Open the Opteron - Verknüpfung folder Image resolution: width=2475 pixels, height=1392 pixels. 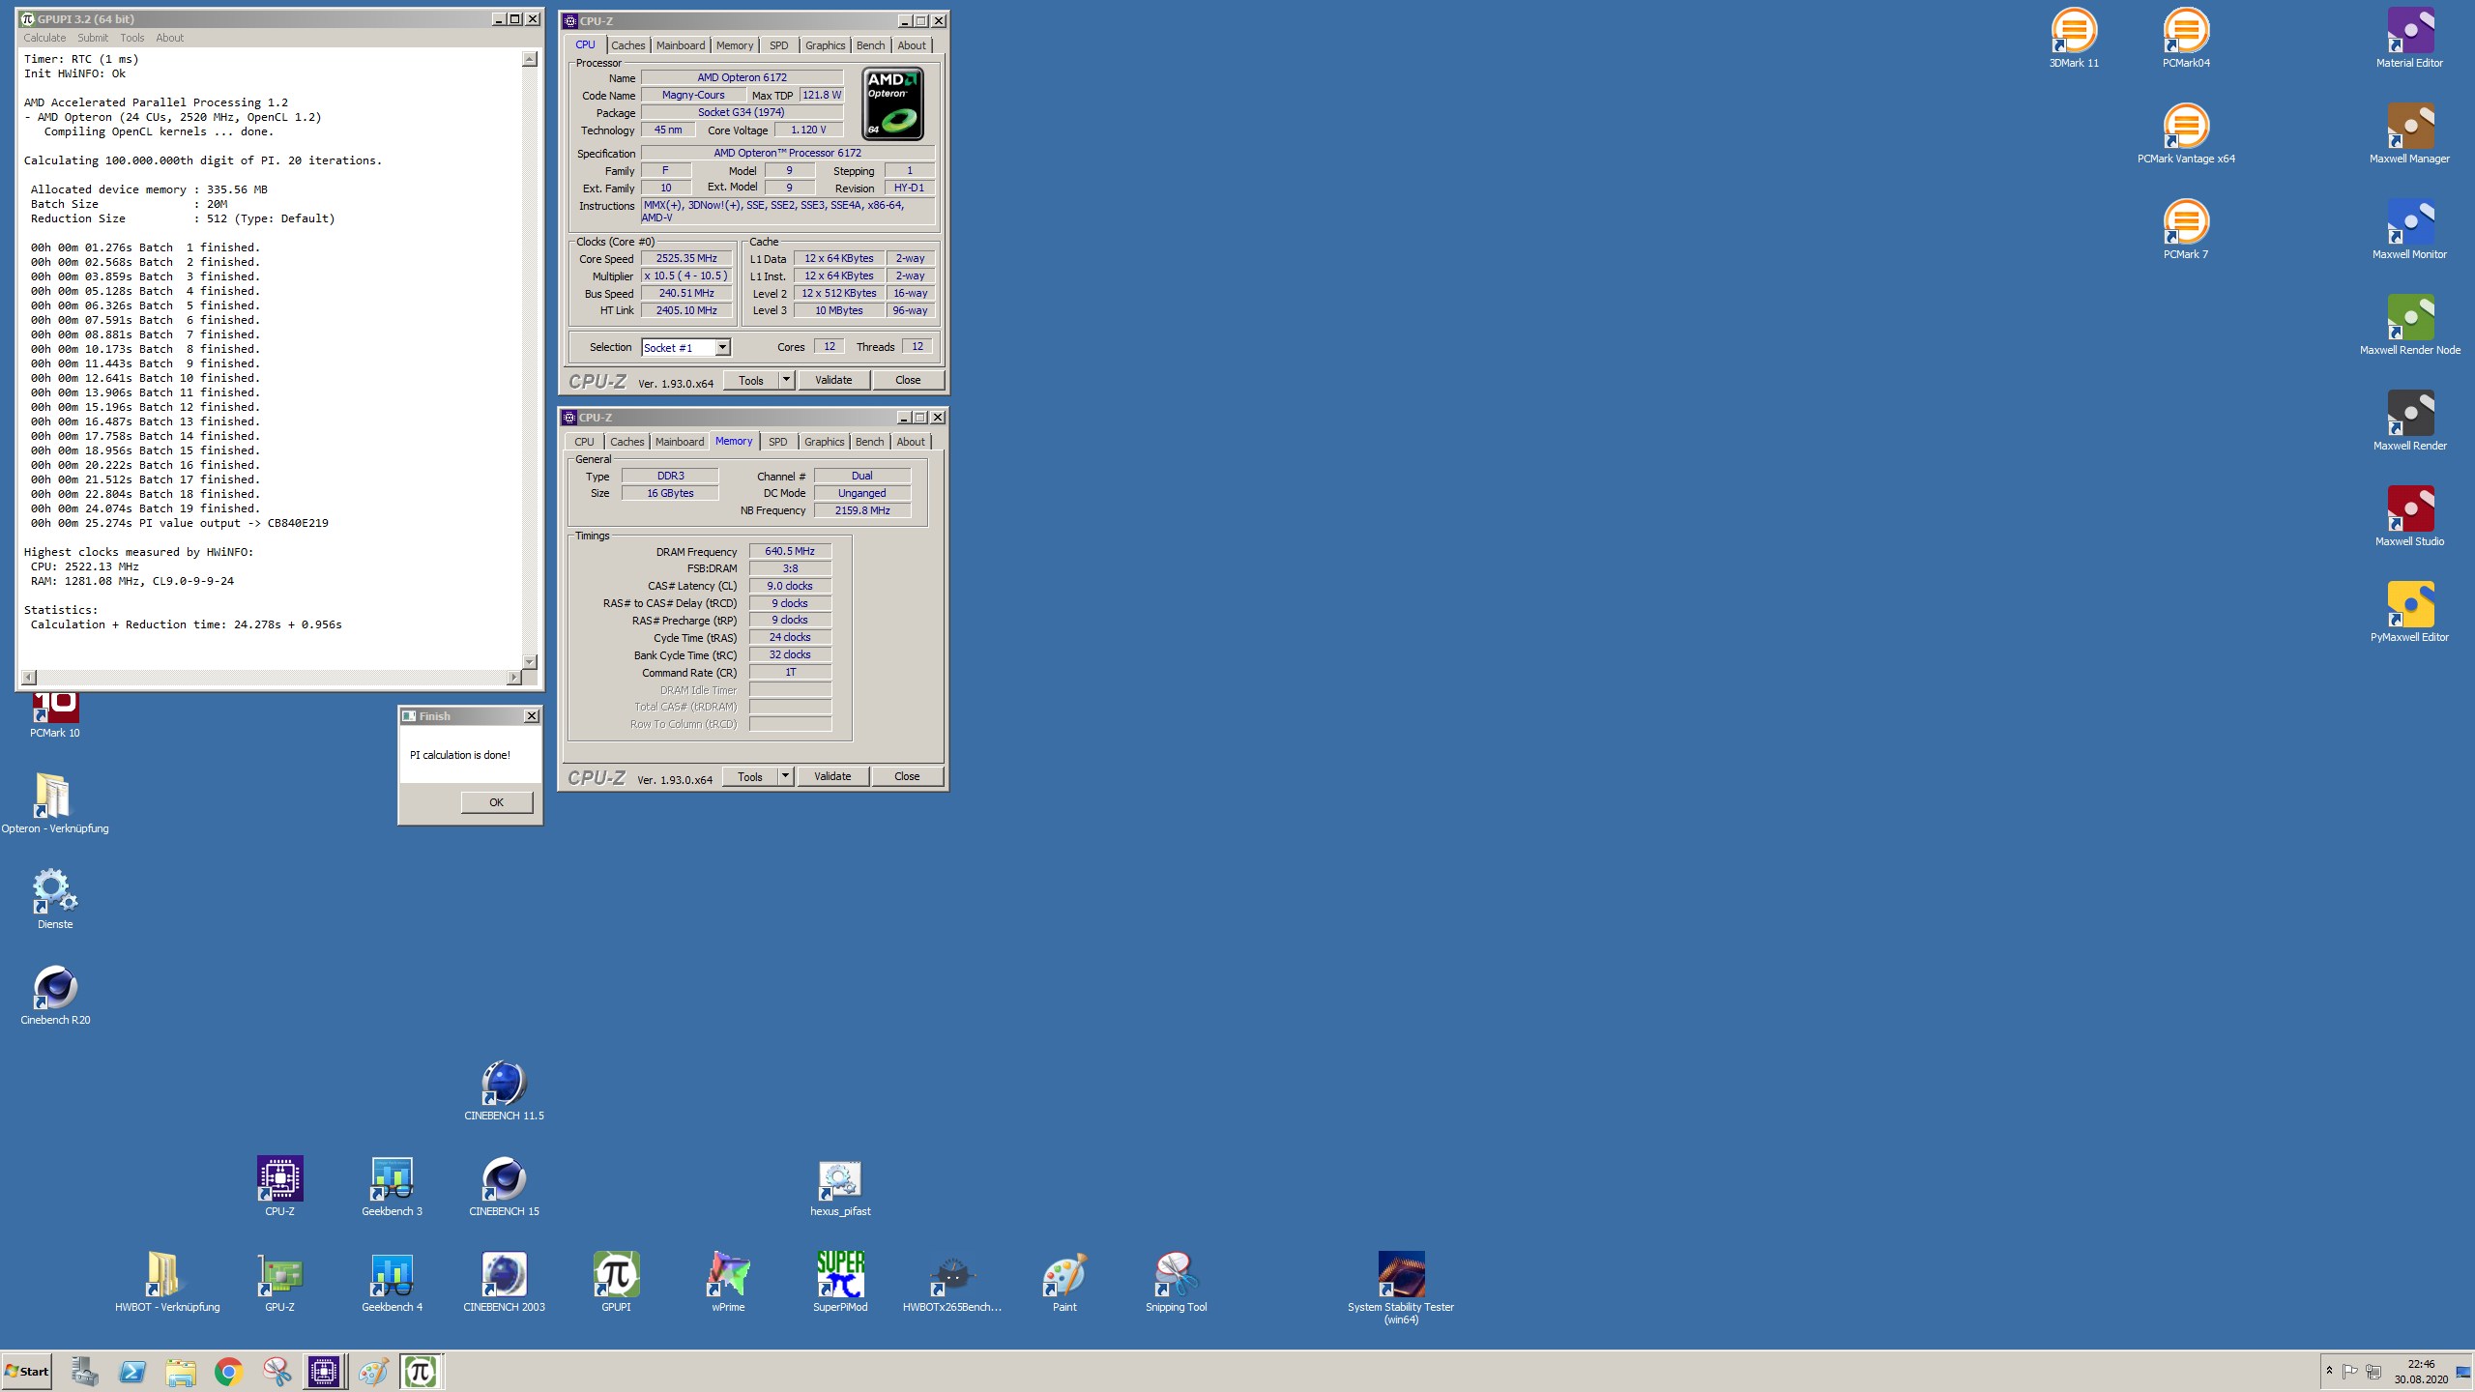(x=55, y=803)
